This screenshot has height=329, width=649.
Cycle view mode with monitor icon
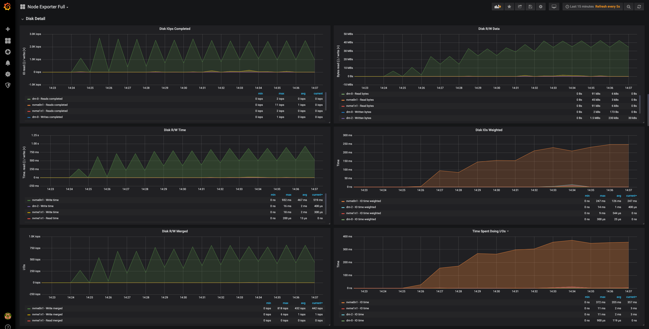(x=554, y=7)
